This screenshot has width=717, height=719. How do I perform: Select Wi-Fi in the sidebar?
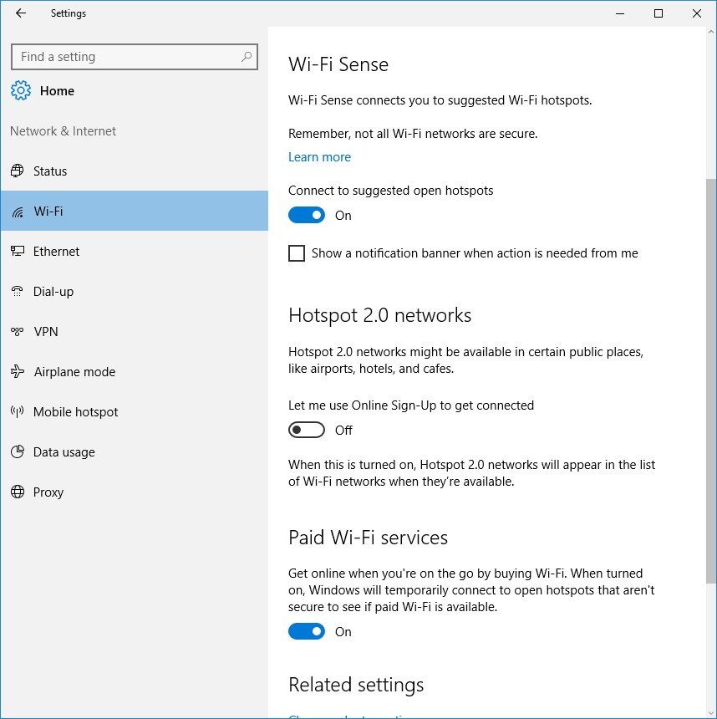click(x=135, y=211)
